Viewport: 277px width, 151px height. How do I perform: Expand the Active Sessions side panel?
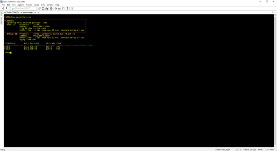click(1, 17)
